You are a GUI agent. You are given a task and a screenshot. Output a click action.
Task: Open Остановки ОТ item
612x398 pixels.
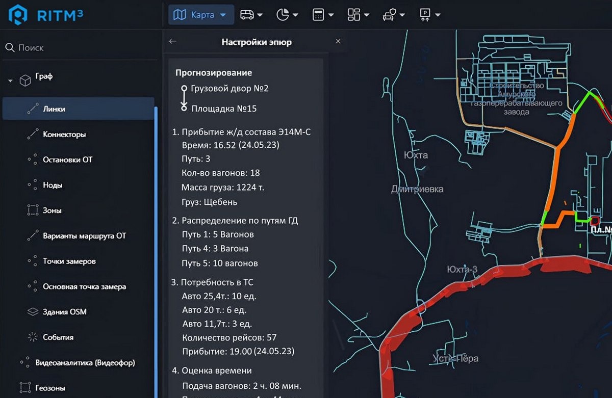(67, 160)
